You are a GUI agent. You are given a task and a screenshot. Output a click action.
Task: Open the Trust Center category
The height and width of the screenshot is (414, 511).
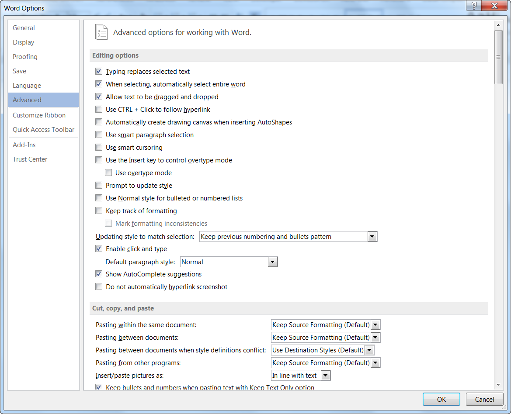pos(43,159)
